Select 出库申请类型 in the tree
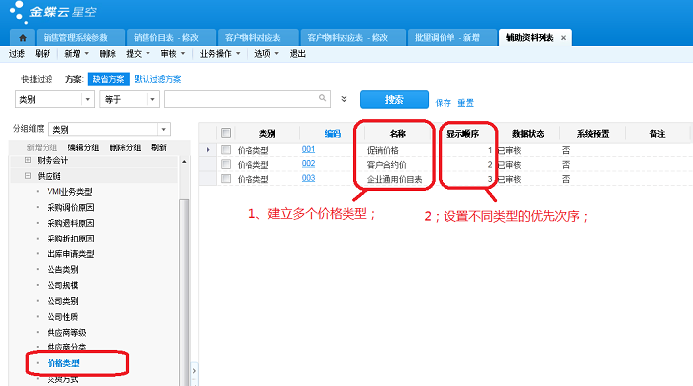 pos(70,254)
